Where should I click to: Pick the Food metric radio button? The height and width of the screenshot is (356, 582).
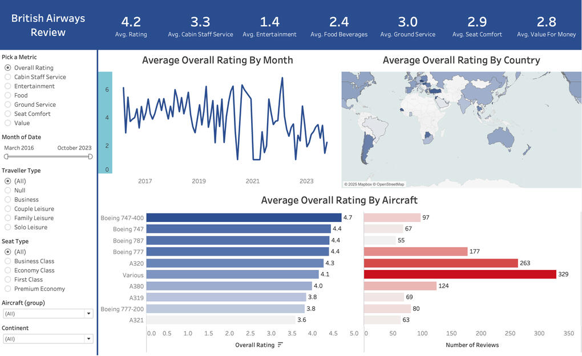pos(7,95)
